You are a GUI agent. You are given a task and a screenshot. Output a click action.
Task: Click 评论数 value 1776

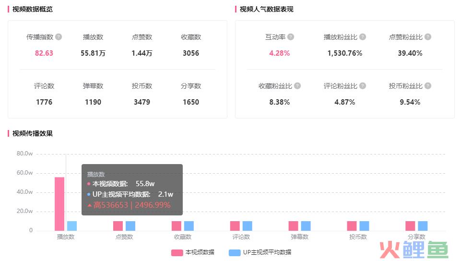coord(44,102)
